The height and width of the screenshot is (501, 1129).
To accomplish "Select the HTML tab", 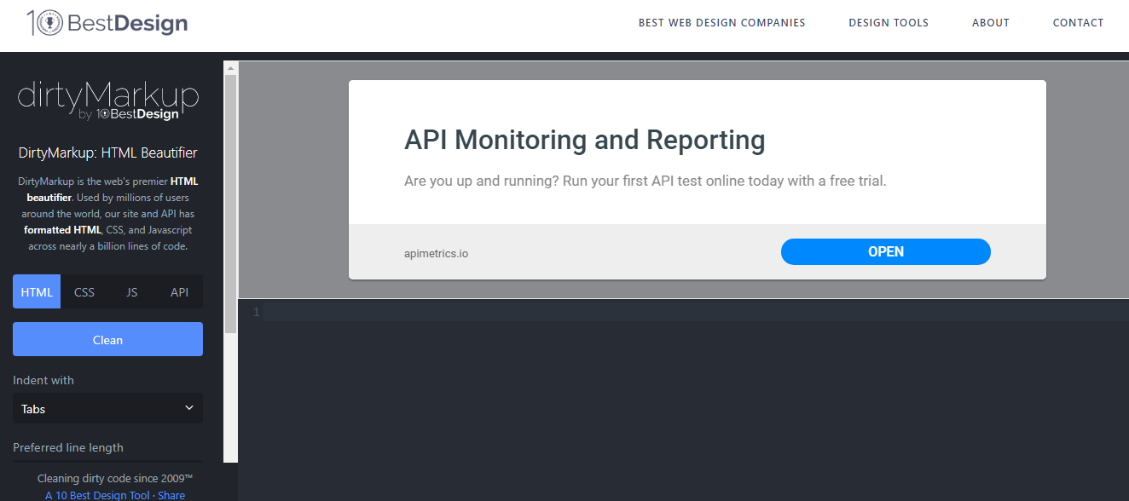I will (37, 291).
